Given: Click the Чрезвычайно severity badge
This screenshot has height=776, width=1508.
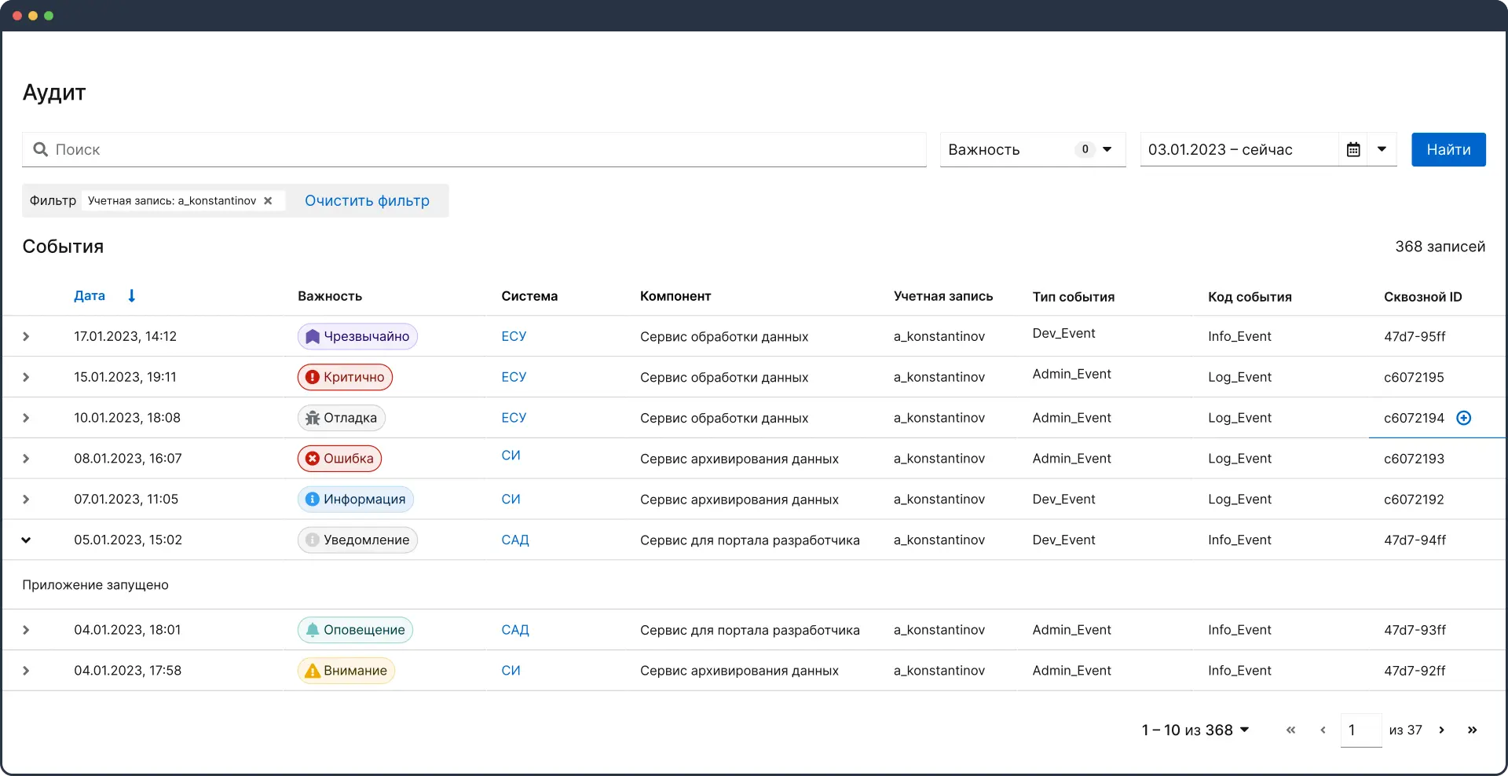Looking at the screenshot, I should click(x=357, y=336).
